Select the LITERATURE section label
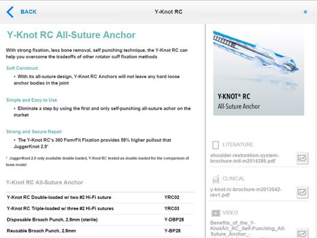 [x=238, y=144]
